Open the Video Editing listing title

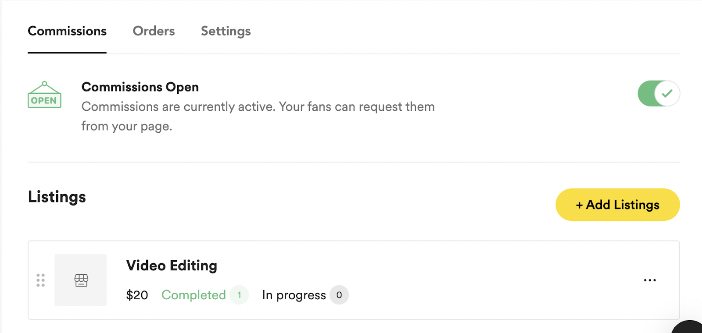172,266
